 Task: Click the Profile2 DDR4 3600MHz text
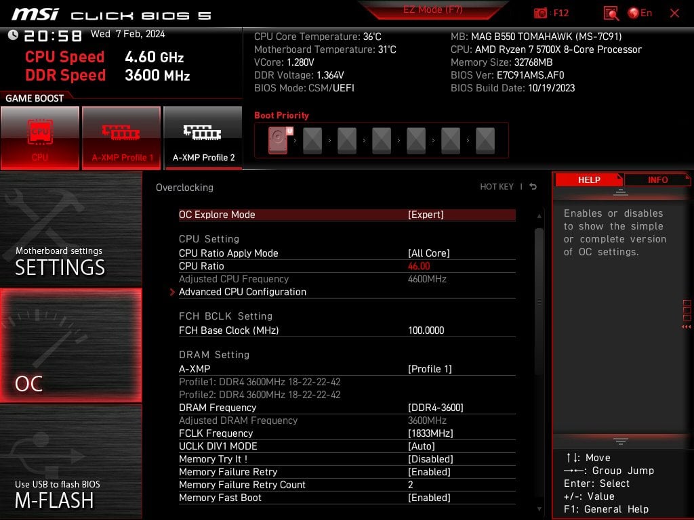point(260,395)
